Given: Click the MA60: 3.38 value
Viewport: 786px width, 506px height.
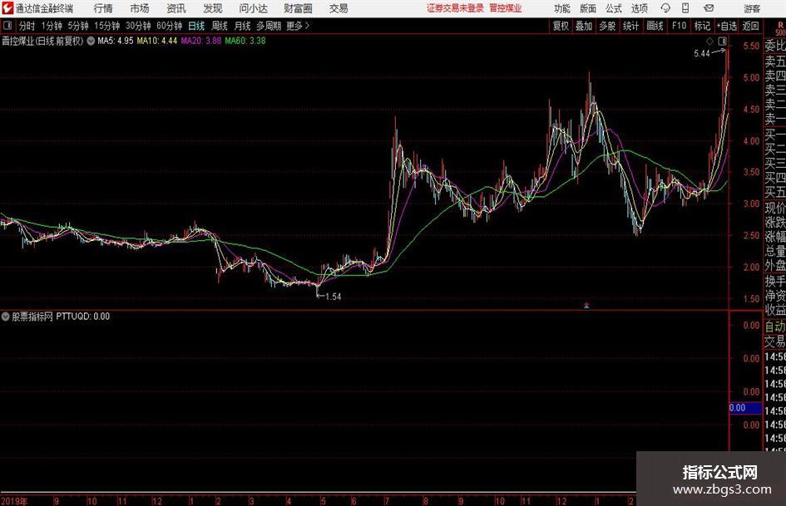Looking at the screenshot, I should 245,41.
